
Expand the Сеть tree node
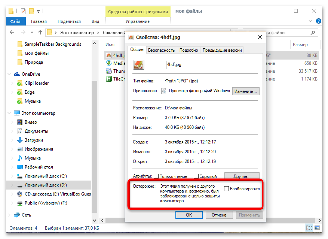point(9,215)
